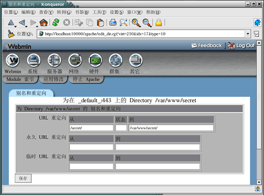Image resolution: width=264 pixels, height=195 pixels.
Task: Click the Webmin logo
Action: pyautogui.click(x=18, y=46)
